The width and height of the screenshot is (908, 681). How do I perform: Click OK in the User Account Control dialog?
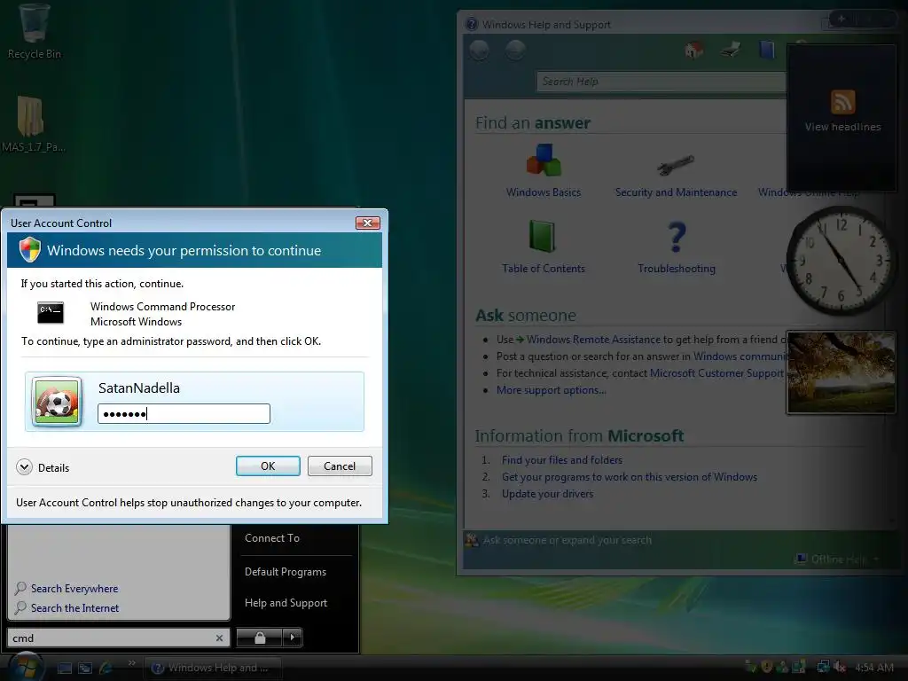pos(268,466)
